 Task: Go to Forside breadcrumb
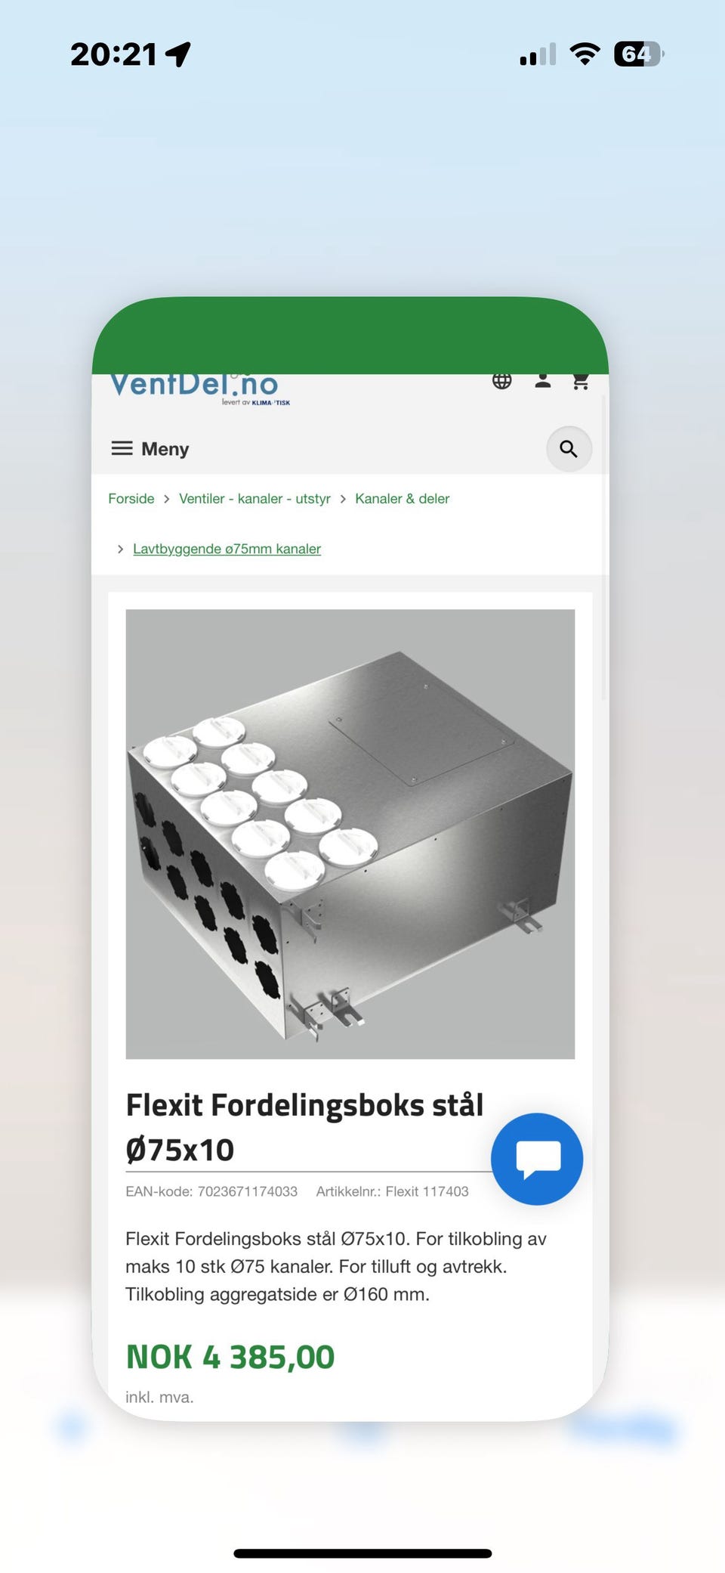[131, 499]
